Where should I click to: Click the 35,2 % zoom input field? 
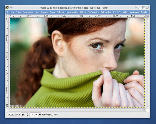click(x=34, y=115)
